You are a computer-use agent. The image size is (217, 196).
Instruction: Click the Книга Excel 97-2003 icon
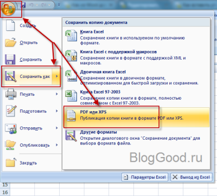[71, 96]
